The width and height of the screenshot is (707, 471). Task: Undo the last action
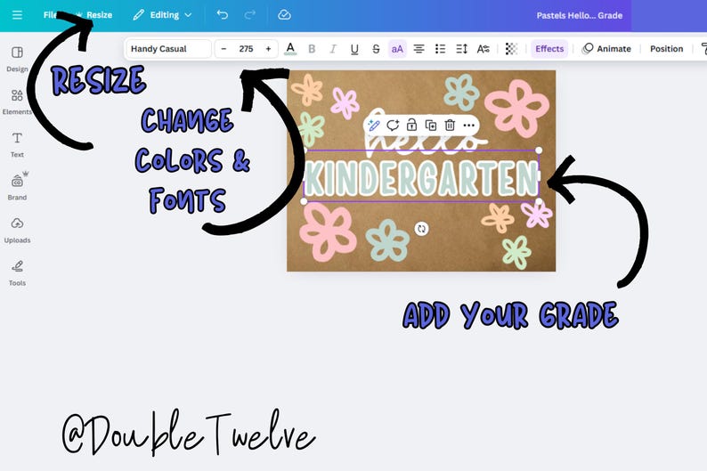223,15
